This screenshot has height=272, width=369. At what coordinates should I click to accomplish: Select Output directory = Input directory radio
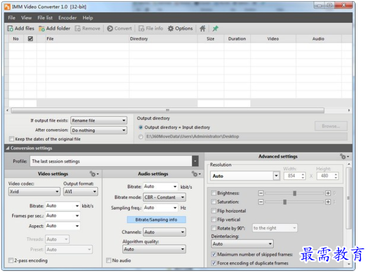click(x=141, y=127)
